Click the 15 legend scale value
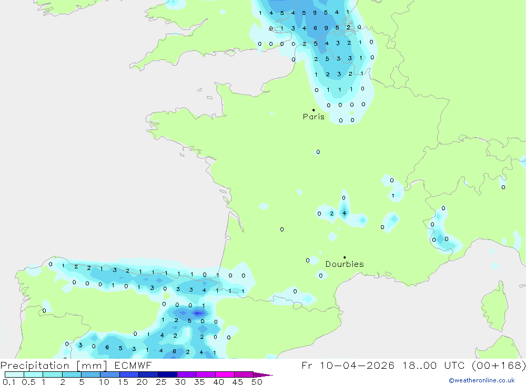Image resolution: width=526 pixels, height=385 pixels. [123, 382]
